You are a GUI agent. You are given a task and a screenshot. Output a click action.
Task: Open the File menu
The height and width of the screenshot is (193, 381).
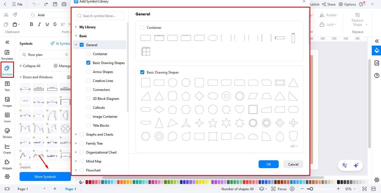click(17, 4)
